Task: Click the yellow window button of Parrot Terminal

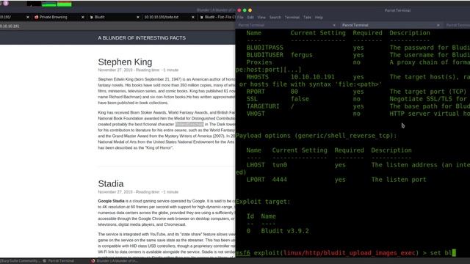Action: (250, 10)
